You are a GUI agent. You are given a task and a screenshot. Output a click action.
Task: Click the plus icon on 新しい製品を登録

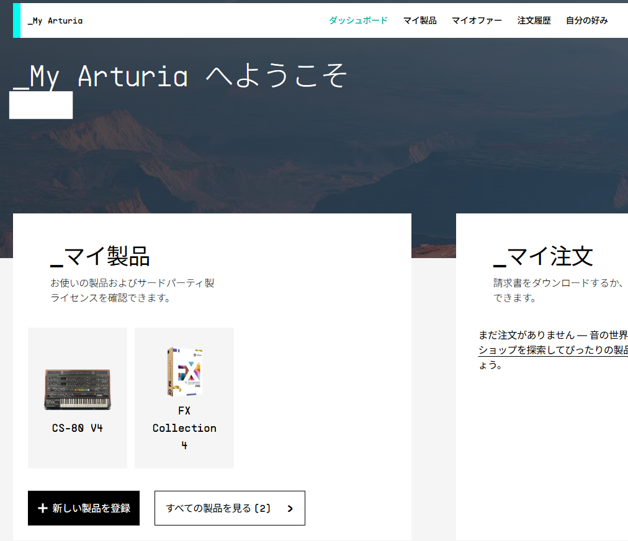coord(43,508)
